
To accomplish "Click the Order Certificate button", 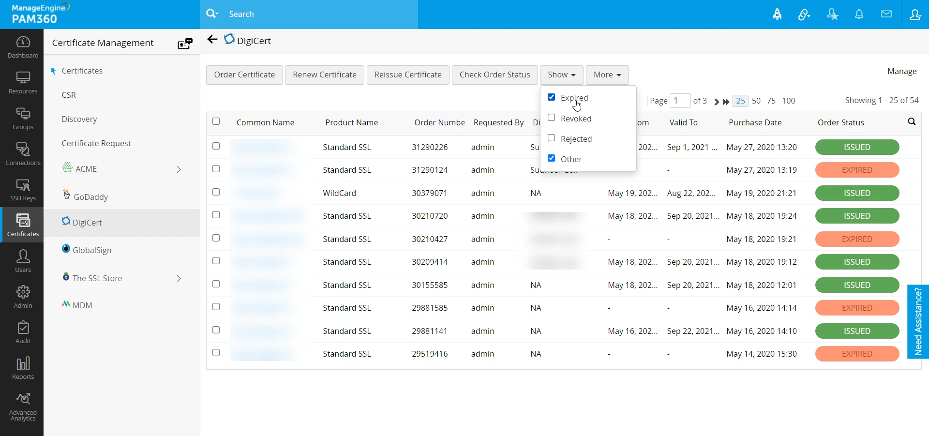I will coord(244,75).
